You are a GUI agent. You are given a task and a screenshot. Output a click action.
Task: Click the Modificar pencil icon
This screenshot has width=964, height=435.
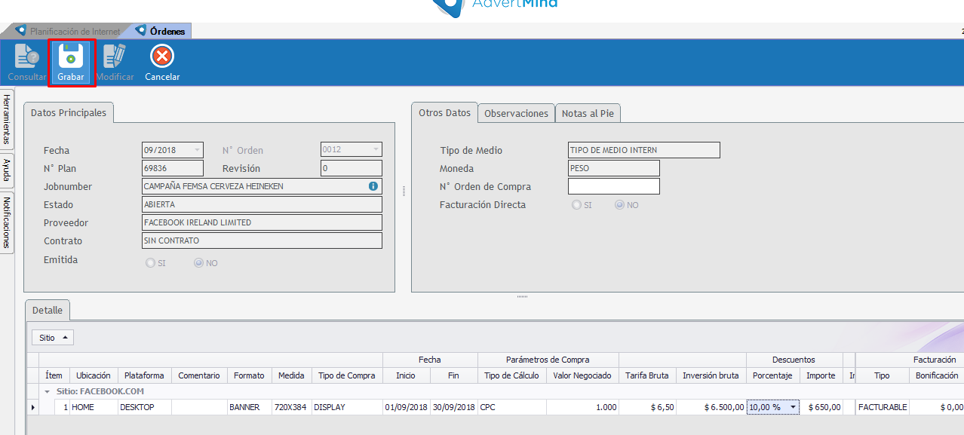[x=115, y=57]
